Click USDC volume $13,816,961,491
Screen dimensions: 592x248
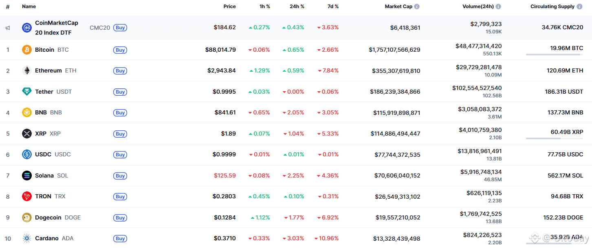pos(480,151)
